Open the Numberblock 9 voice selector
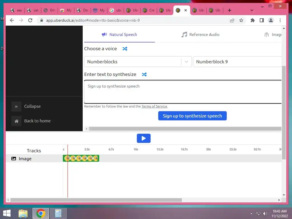This screenshot has width=292, height=219. (x=237, y=62)
